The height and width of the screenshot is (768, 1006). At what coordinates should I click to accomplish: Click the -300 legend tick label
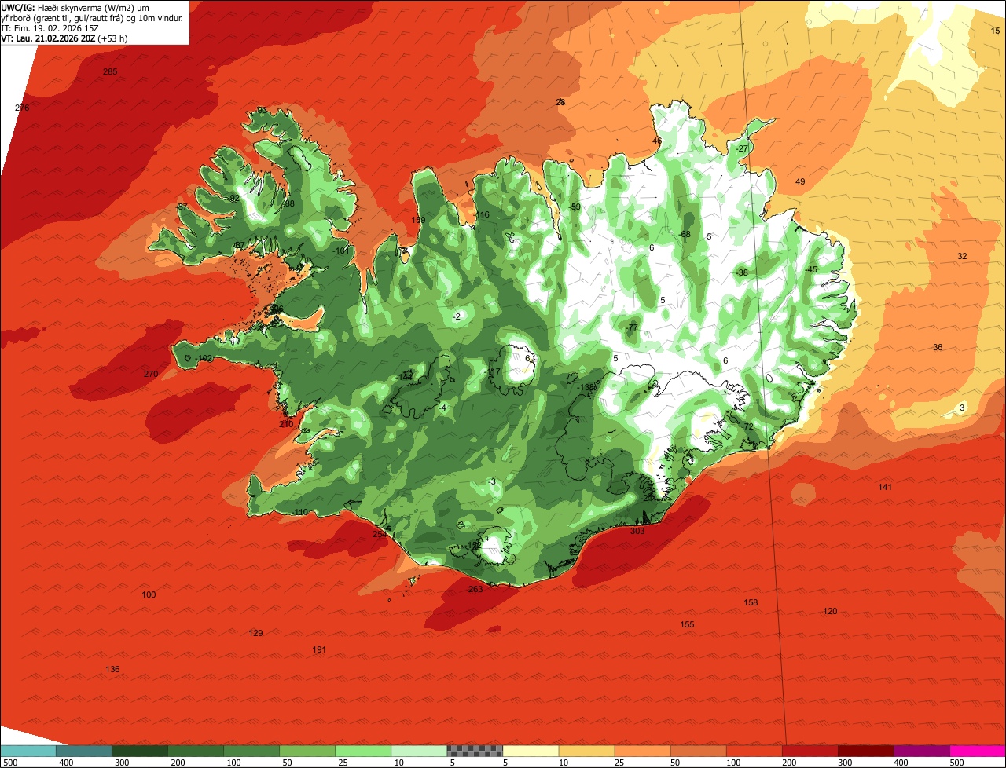coord(120,762)
